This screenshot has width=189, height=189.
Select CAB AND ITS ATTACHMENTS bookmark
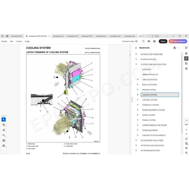(154, 135)
